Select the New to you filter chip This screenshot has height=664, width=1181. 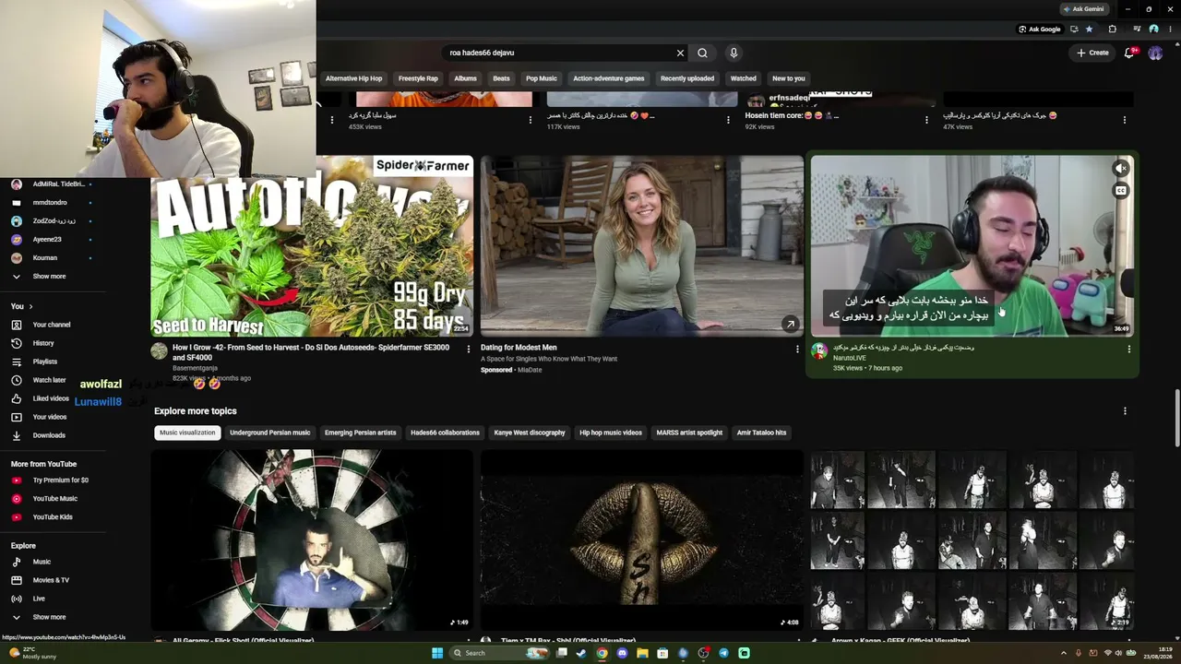pos(789,78)
